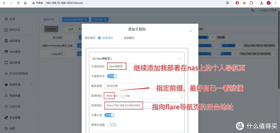
Task: Click the 默认规则 row label
Action: point(58,38)
